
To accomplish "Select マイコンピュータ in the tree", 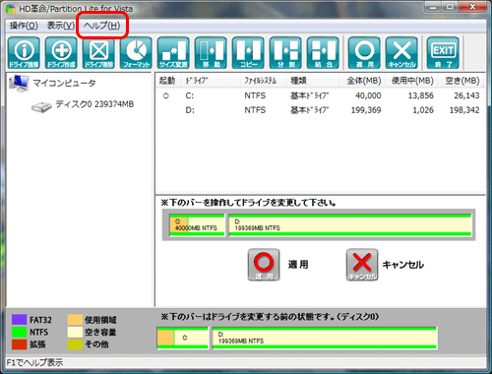I will (x=64, y=83).
